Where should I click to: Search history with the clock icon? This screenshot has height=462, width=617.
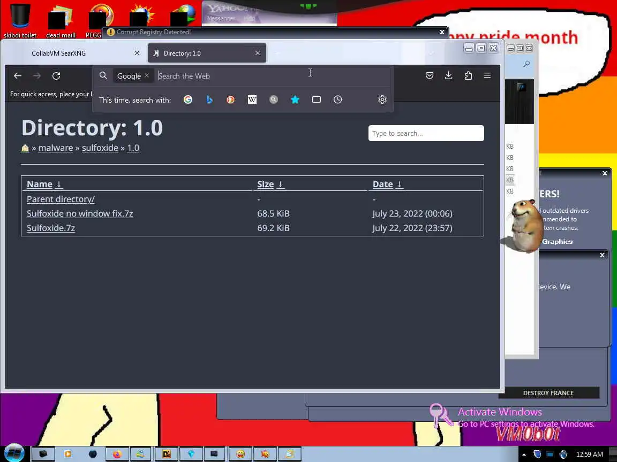coord(337,100)
